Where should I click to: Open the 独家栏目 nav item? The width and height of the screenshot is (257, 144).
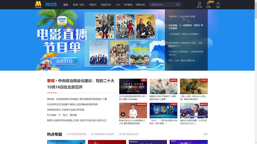[x=106, y=5]
